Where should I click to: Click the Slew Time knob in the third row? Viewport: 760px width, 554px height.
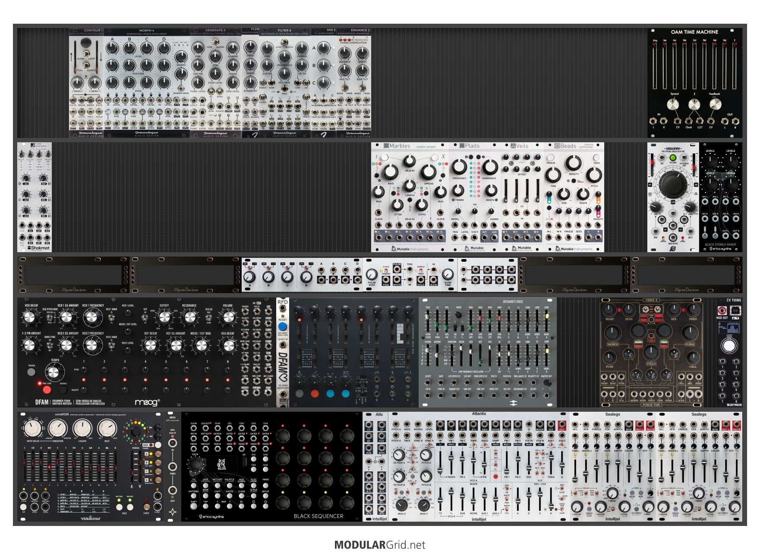pos(448,274)
